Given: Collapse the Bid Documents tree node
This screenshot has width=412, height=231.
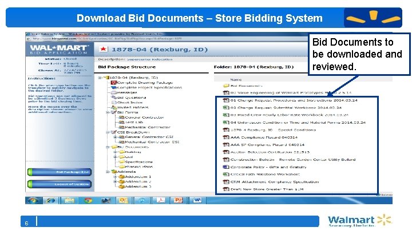Looking at the screenshot, I should click(108, 147).
